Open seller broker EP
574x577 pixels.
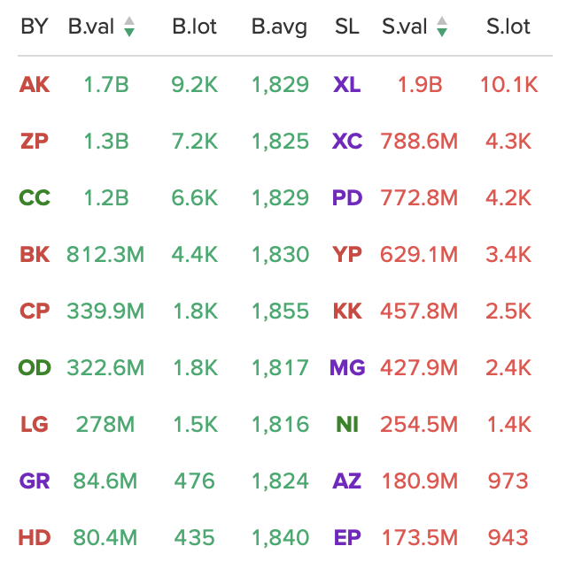(347, 538)
